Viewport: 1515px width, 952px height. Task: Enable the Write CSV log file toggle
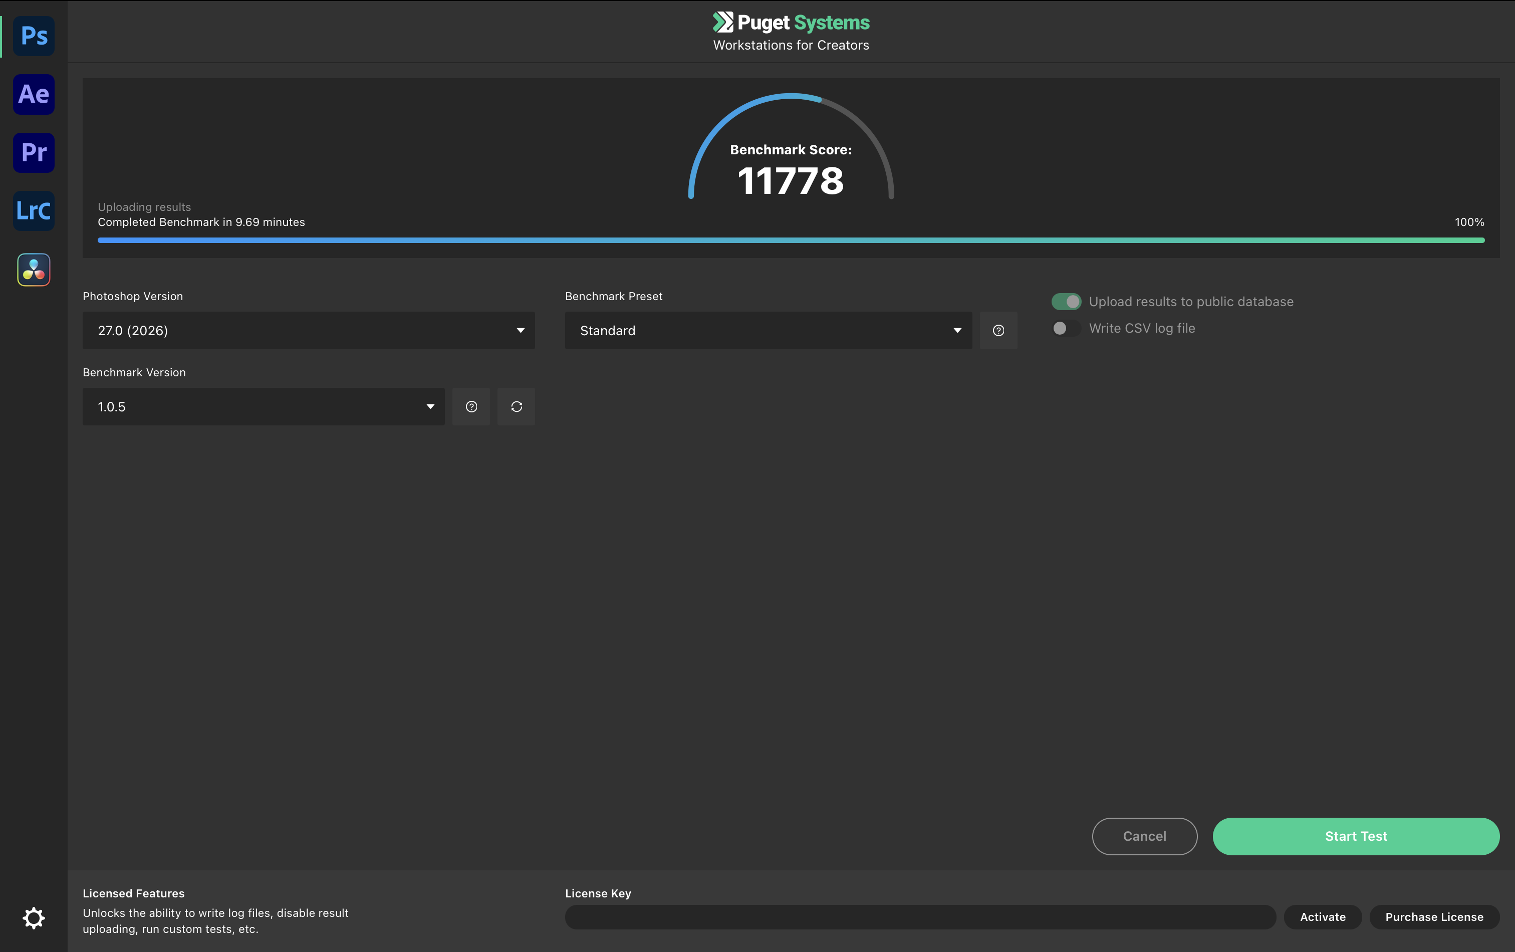(1066, 329)
